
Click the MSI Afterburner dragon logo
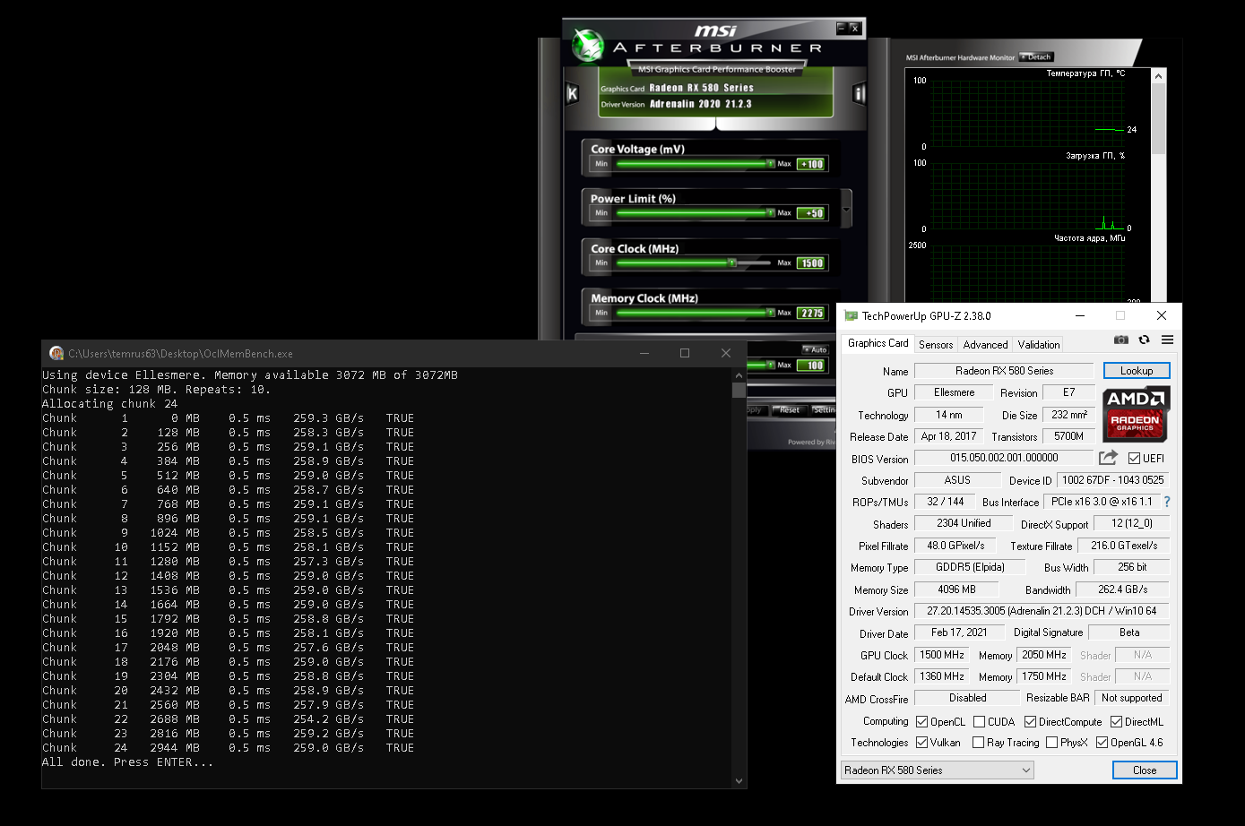click(588, 46)
